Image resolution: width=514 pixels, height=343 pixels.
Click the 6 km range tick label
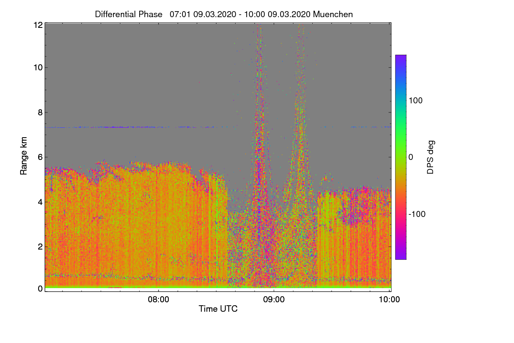pyautogui.click(x=40, y=157)
